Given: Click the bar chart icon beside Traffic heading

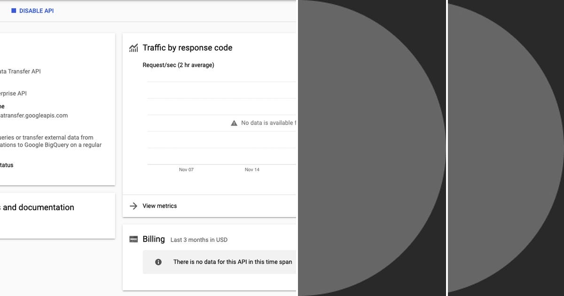Looking at the screenshot, I should [x=133, y=47].
